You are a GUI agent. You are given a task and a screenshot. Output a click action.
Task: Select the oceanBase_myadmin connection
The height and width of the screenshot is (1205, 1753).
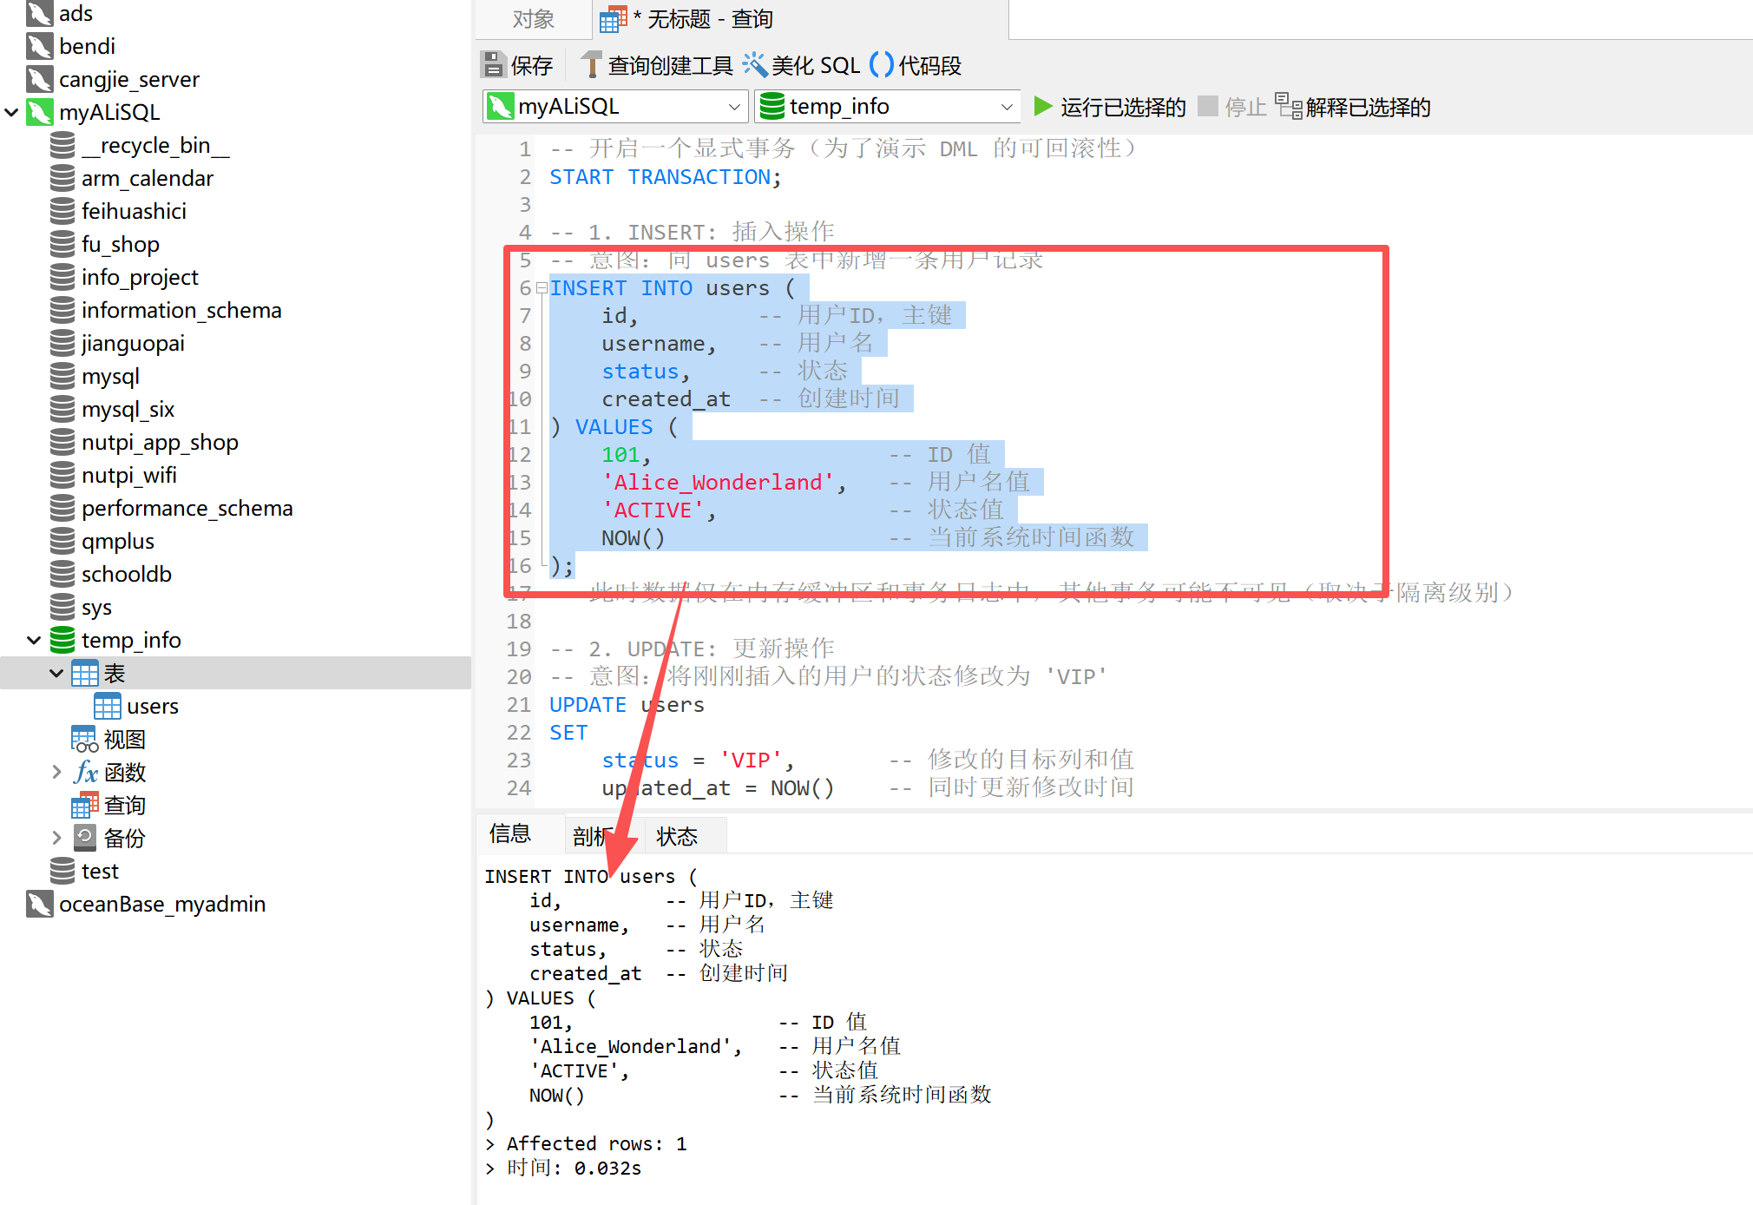pos(161,905)
